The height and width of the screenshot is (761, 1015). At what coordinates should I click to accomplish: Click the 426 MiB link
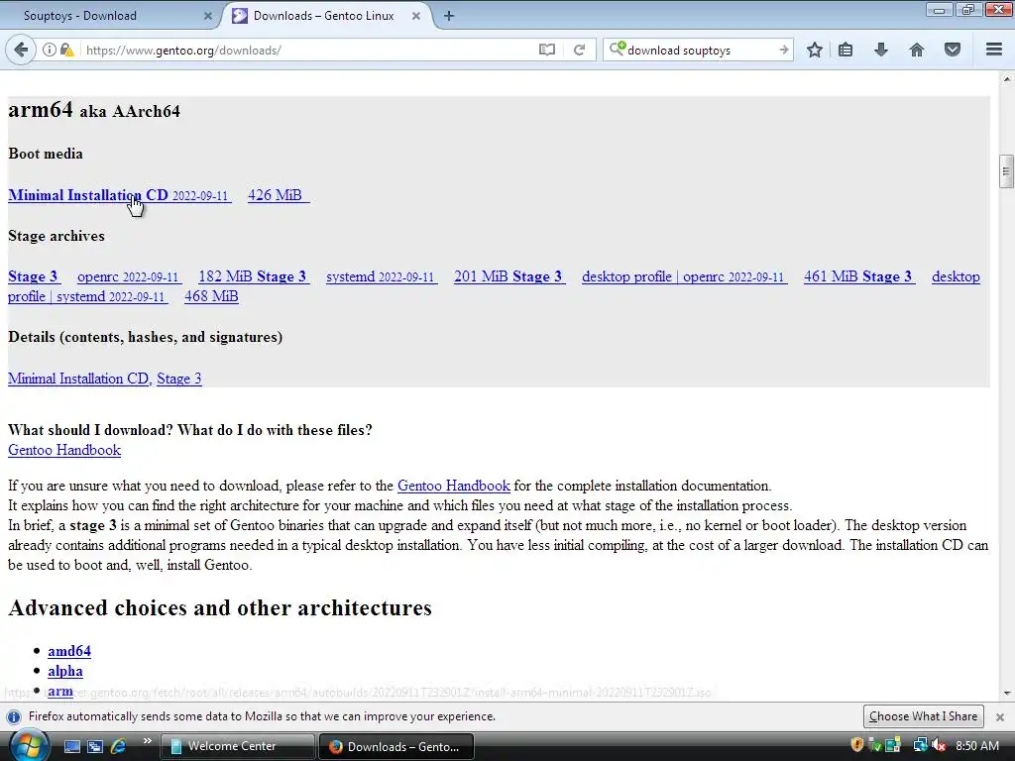coord(279,195)
